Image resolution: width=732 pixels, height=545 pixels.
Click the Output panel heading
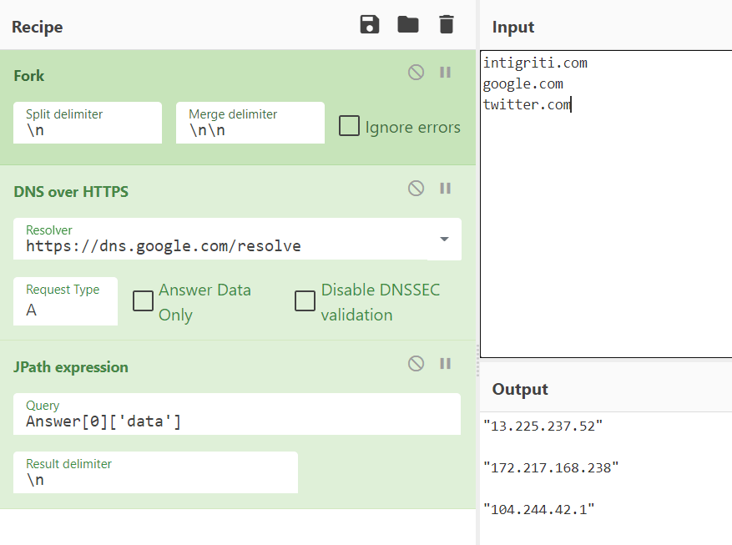pyautogui.click(x=520, y=389)
